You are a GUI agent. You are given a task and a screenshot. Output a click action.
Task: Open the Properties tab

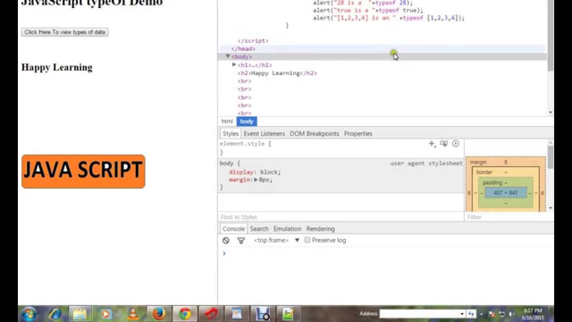point(358,133)
